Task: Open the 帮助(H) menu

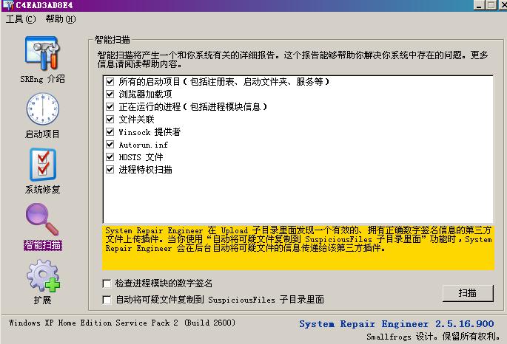Action: coord(61,19)
